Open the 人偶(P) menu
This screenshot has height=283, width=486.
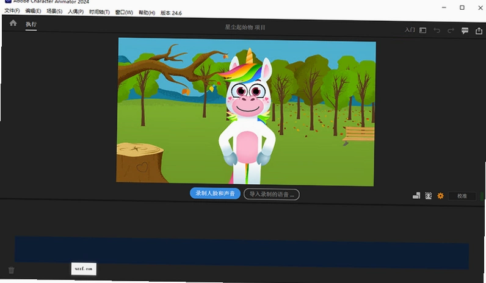point(76,12)
